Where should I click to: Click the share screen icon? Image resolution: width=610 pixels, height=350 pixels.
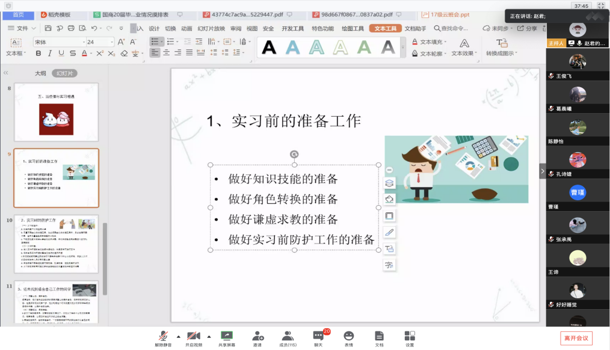tap(227, 338)
